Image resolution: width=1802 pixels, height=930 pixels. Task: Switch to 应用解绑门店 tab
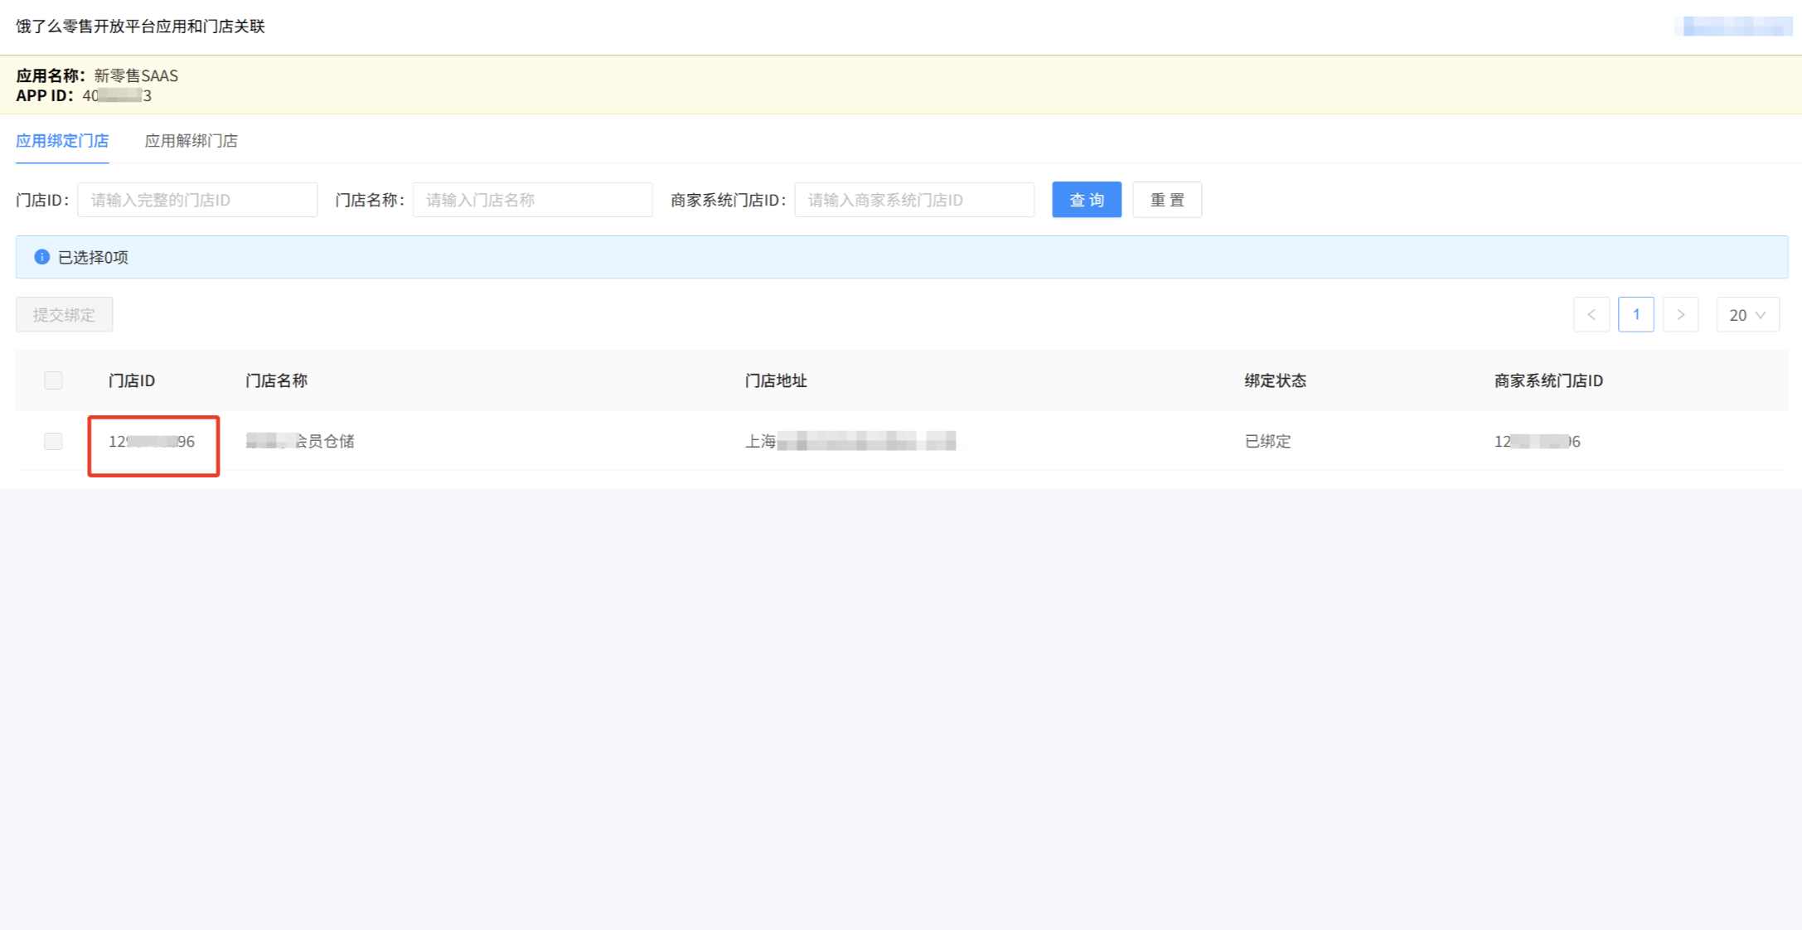coord(191,141)
